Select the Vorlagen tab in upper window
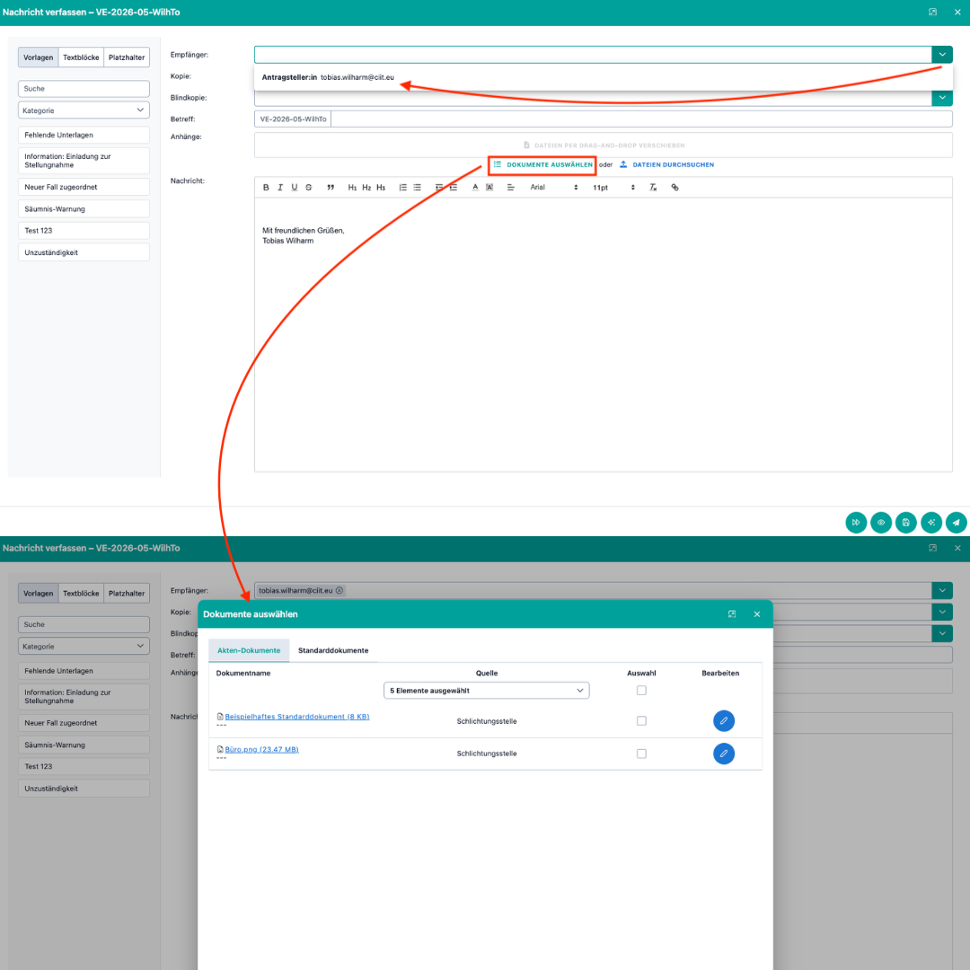 point(39,57)
